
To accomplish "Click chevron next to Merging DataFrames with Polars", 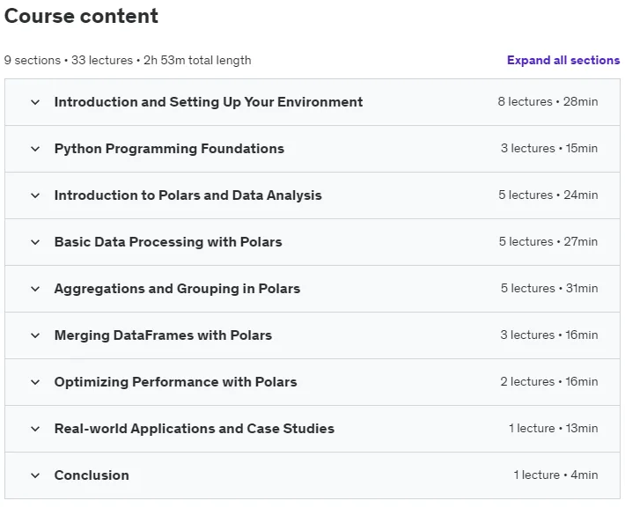I will [x=35, y=335].
